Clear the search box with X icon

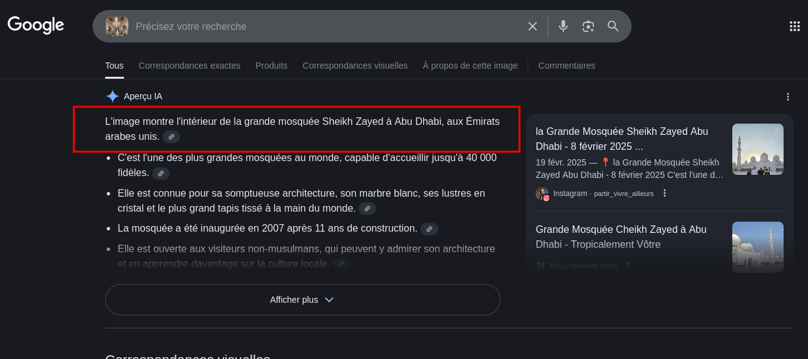(x=533, y=26)
